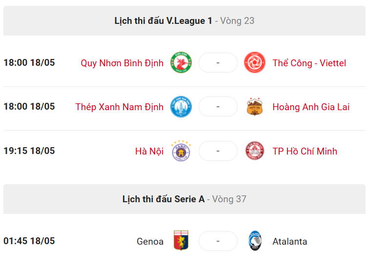
Task: Select the Lịch thi đấu Serie A header
Action: (x=184, y=199)
